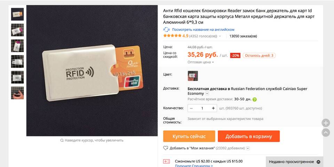Click the 'Добавить в корзину' button
This screenshot has width=334, height=167.
pyautogui.click(x=248, y=136)
